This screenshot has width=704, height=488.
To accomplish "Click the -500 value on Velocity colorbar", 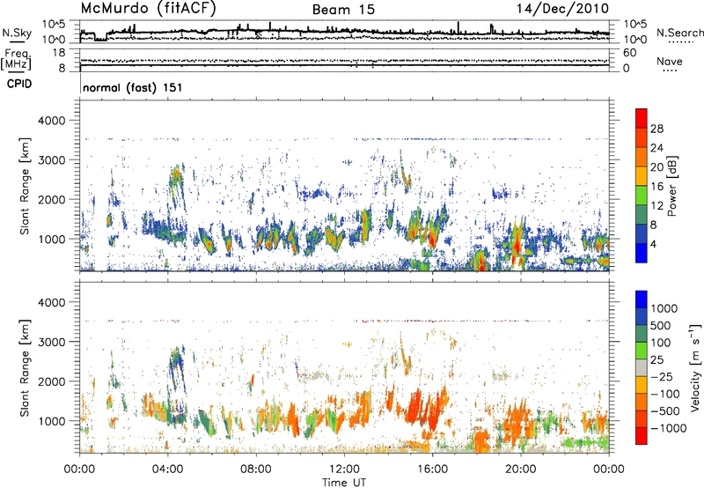I will point(665,411).
